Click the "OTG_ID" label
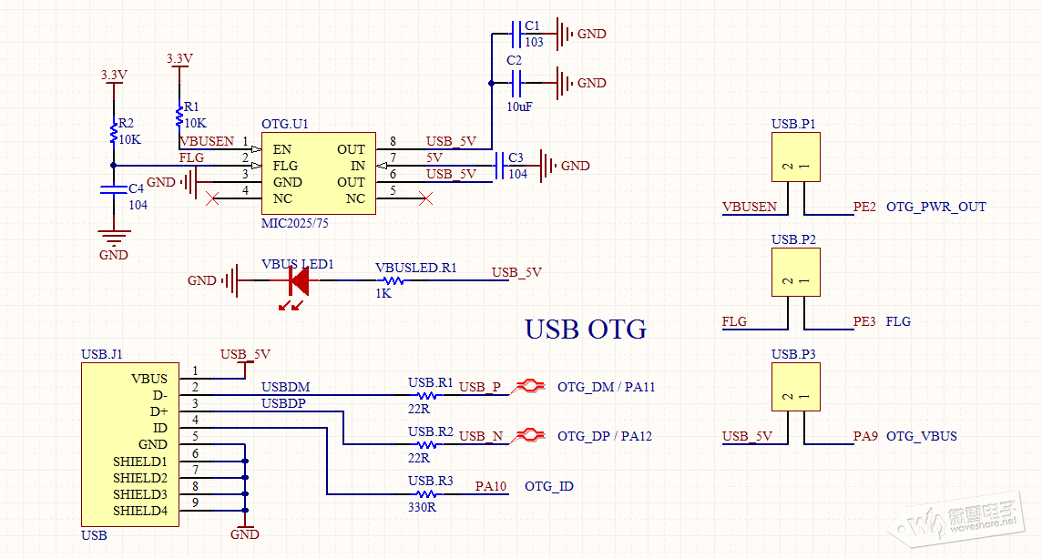Screen dimensions: 1042x558 click(549, 486)
